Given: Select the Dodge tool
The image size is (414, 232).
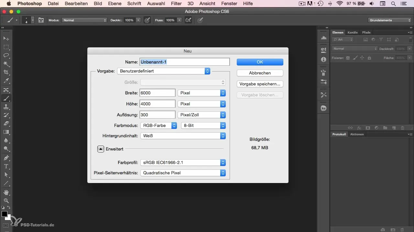Looking at the screenshot, I should (x=6, y=149).
